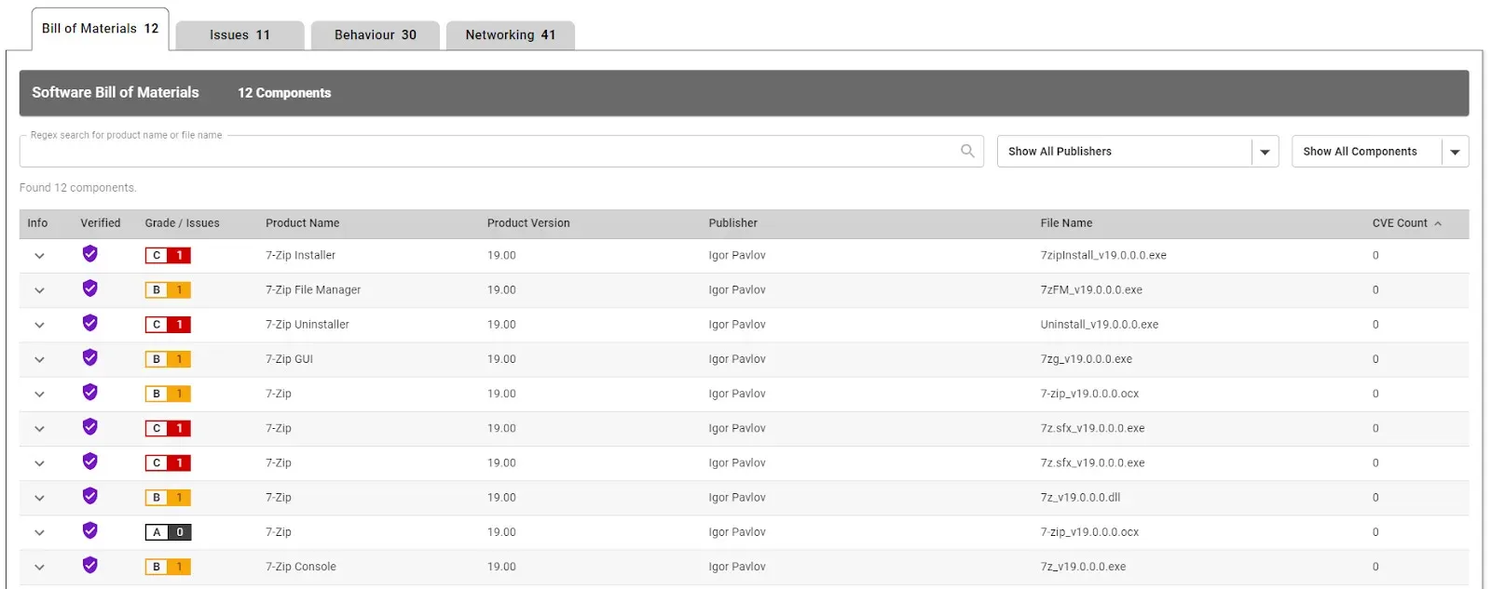Open the Networking tab
The width and height of the screenshot is (1491, 589).
(510, 35)
